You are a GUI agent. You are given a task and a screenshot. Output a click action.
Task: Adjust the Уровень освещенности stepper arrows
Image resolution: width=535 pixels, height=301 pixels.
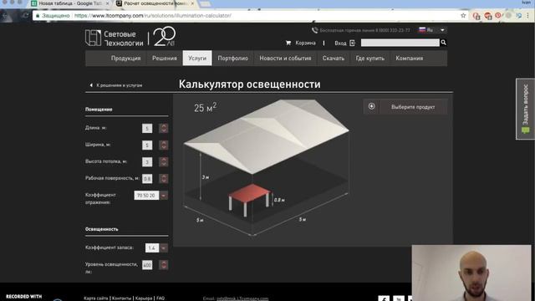164,265
